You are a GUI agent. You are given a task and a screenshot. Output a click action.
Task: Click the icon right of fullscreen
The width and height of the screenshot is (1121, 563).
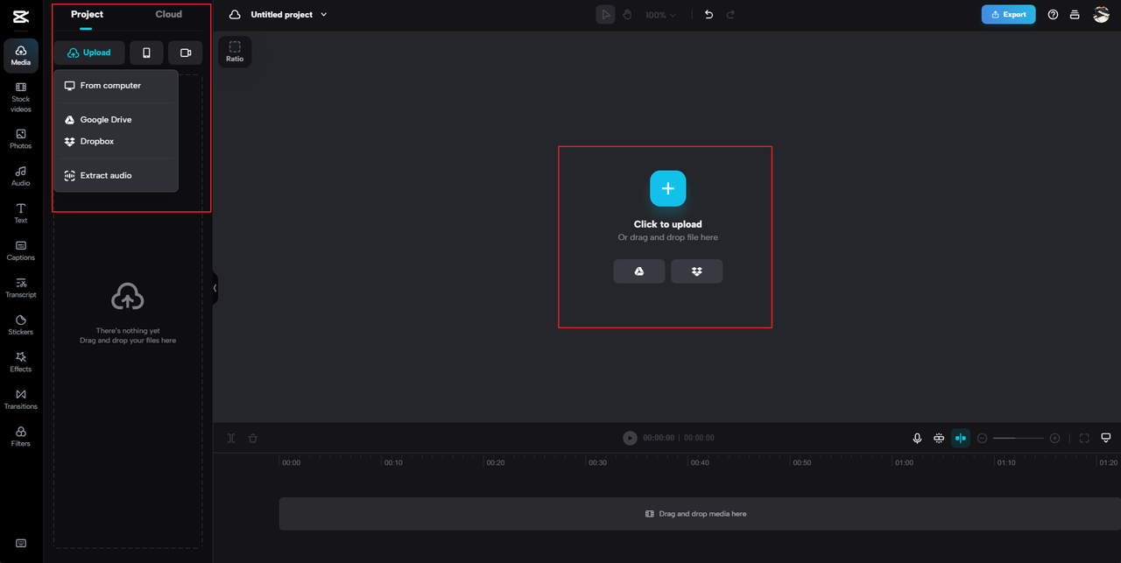1106,438
